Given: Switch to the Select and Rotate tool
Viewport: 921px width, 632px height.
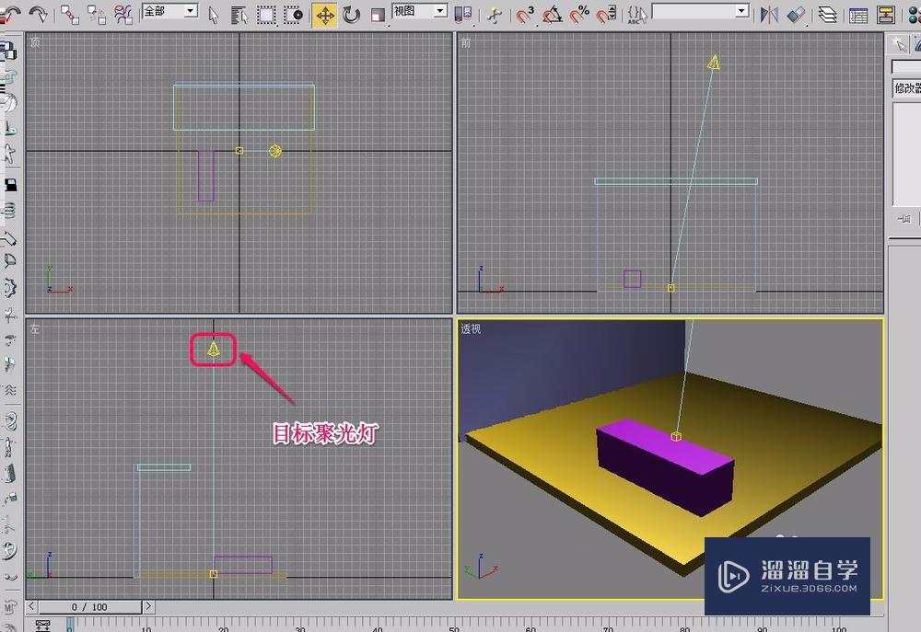Looking at the screenshot, I should click(x=351, y=14).
